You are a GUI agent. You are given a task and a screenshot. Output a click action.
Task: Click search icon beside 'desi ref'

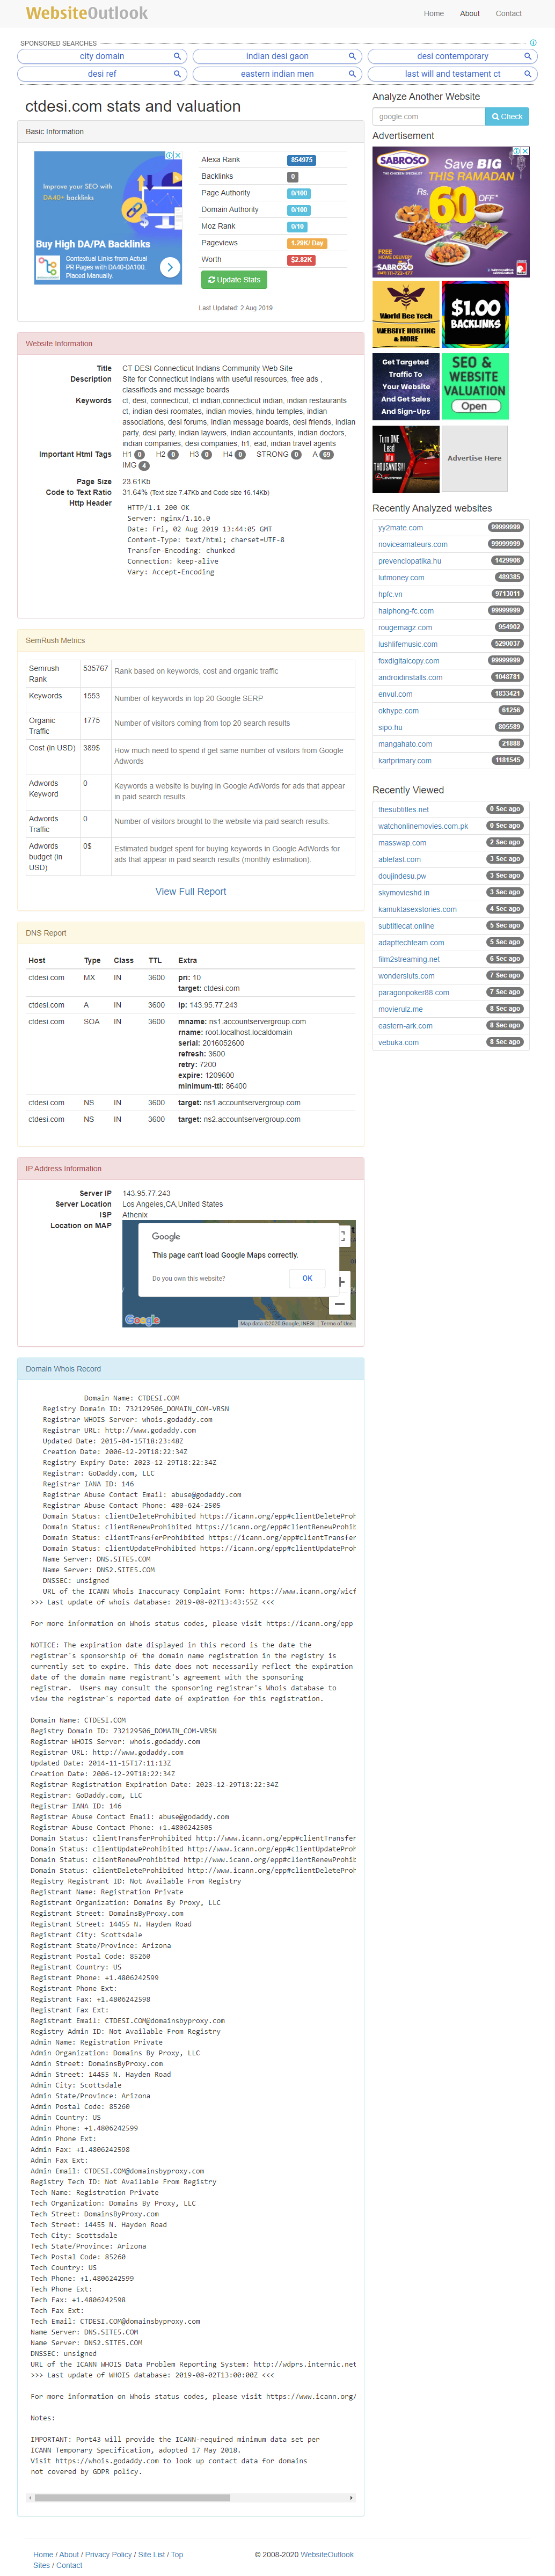tap(177, 74)
